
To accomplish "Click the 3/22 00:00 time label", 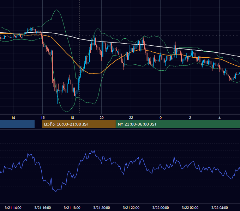I will coord(161,207).
